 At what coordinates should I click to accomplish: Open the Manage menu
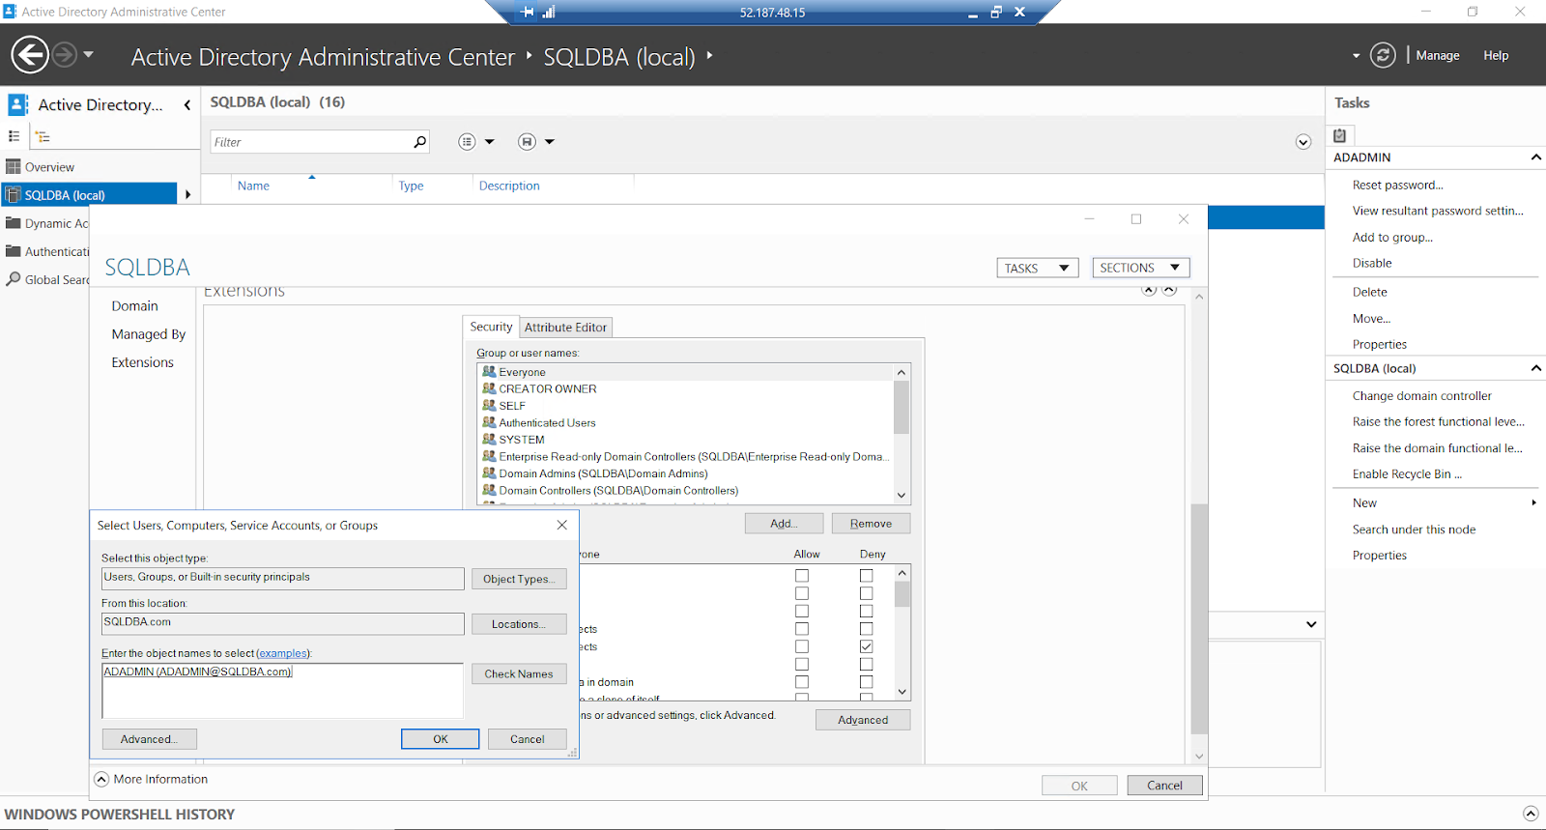[1437, 55]
